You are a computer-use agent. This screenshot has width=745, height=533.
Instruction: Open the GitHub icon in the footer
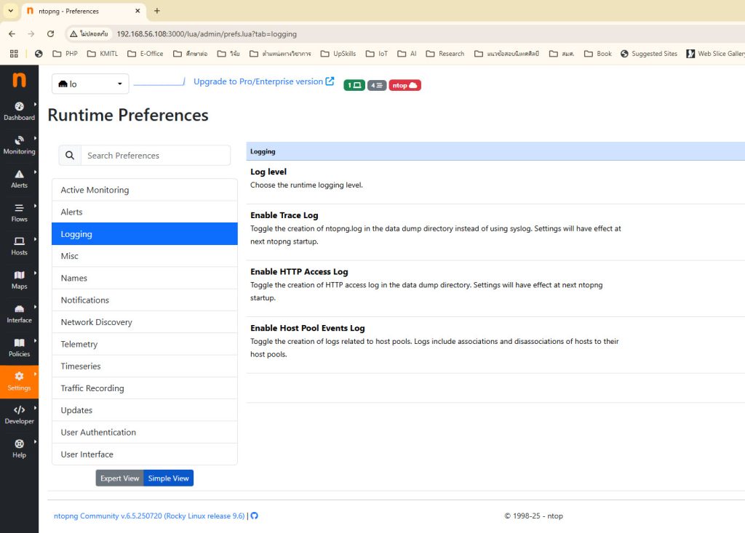(254, 516)
